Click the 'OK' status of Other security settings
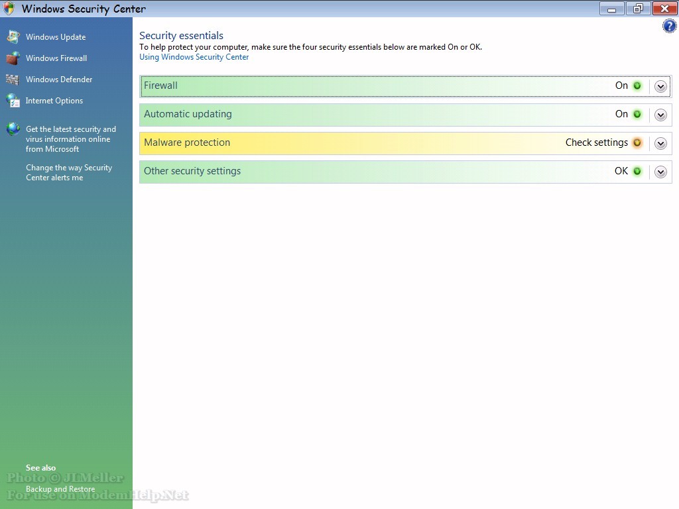This screenshot has width=679, height=509. (621, 171)
